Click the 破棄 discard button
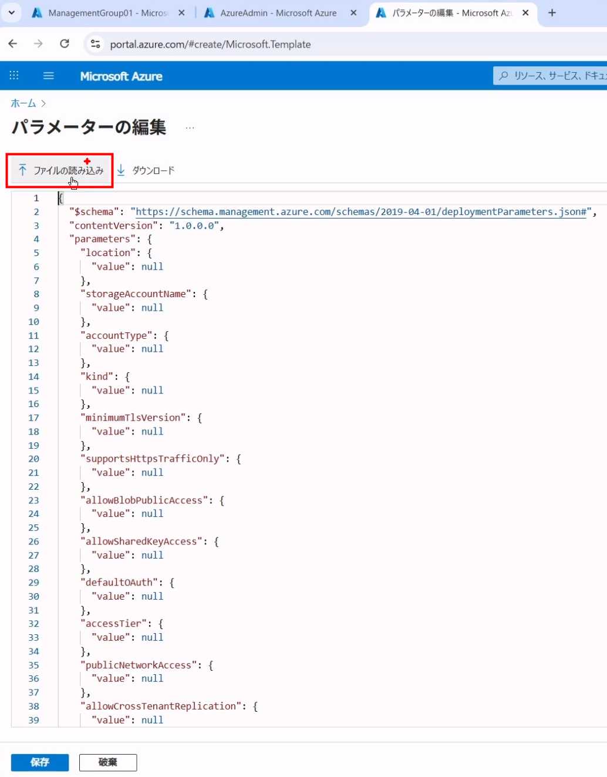The height and width of the screenshot is (777, 607). tap(108, 762)
